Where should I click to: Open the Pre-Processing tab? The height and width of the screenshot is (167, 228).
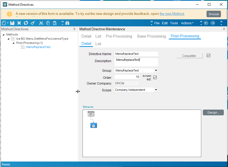click(x=119, y=36)
